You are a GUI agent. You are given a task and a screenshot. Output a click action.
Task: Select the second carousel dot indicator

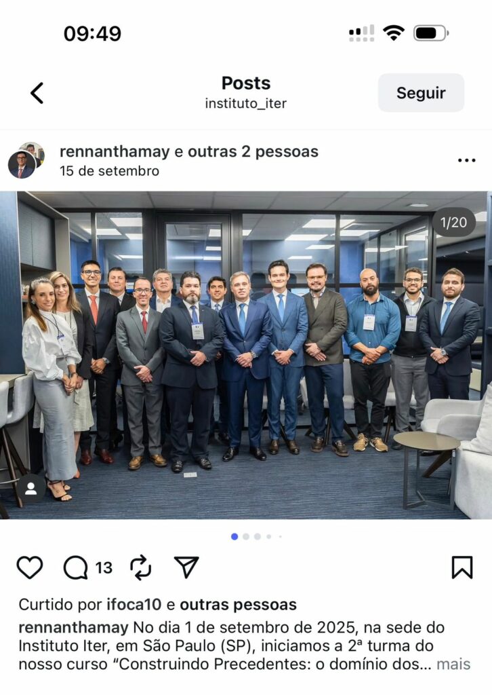[246, 537]
